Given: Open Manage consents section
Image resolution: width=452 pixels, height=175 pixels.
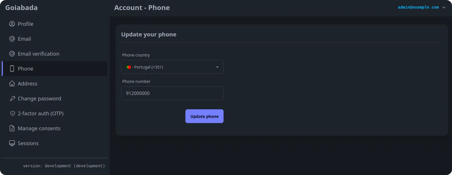Looking at the screenshot, I should pyautogui.click(x=39, y=128).
